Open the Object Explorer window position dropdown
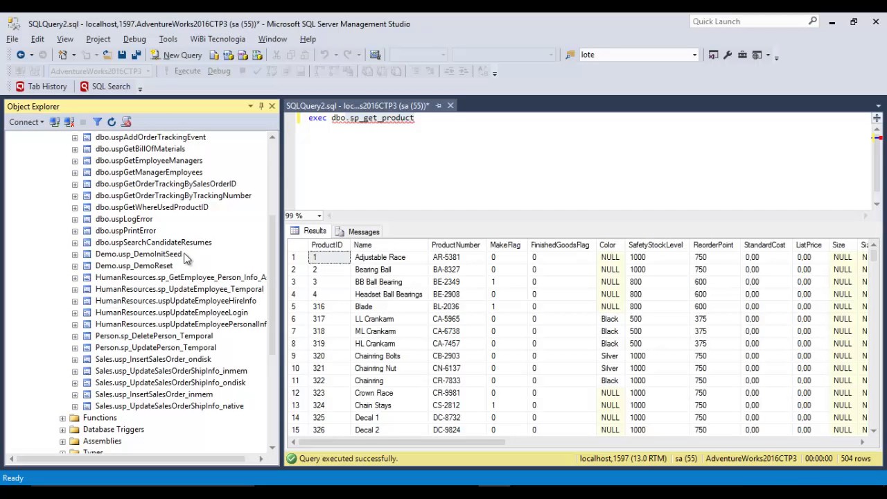Screen dimensions: 887x499 pos(250,106)
